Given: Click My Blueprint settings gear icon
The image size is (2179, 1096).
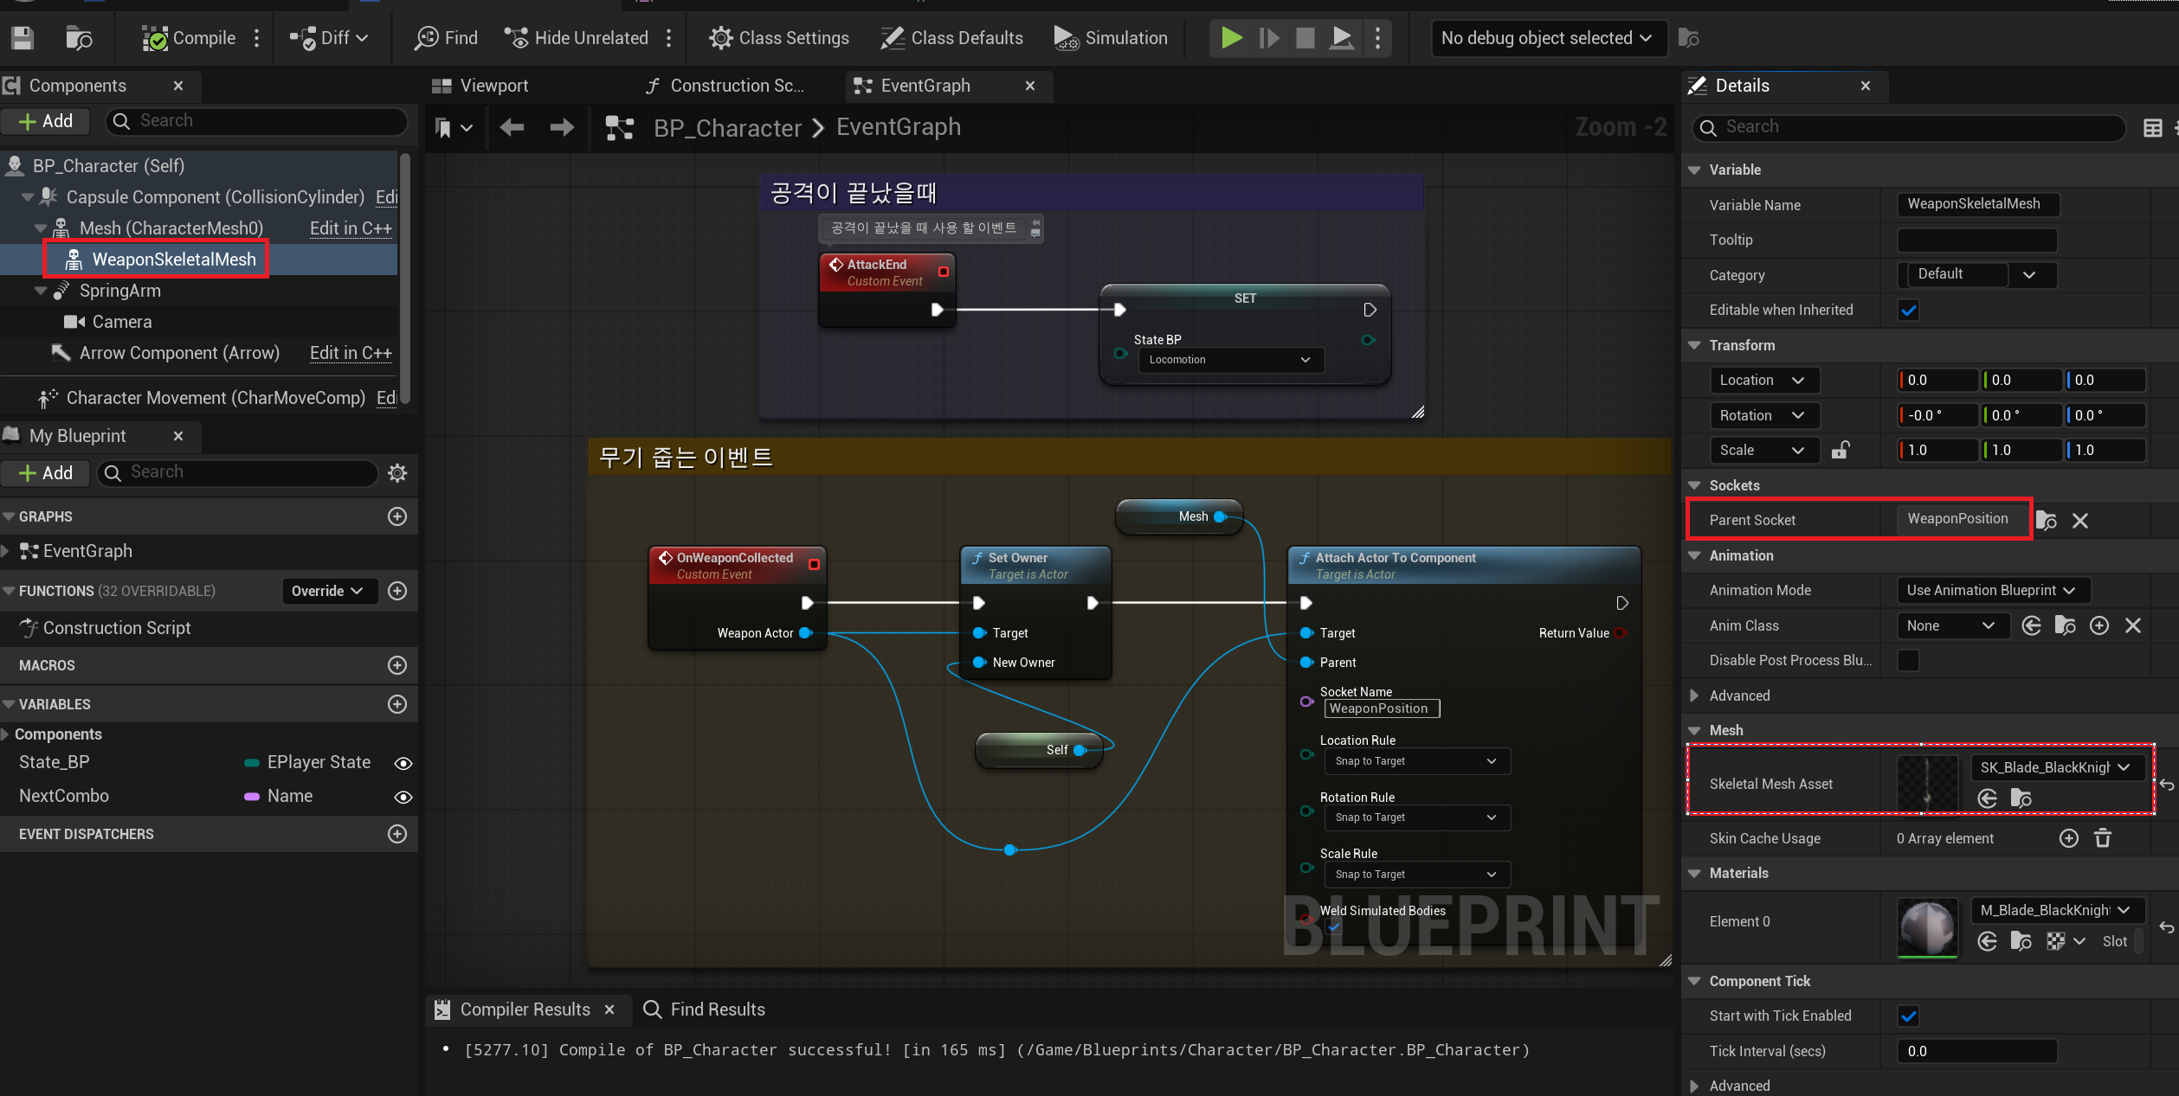Looking at the screenshot, I should 397,472.
